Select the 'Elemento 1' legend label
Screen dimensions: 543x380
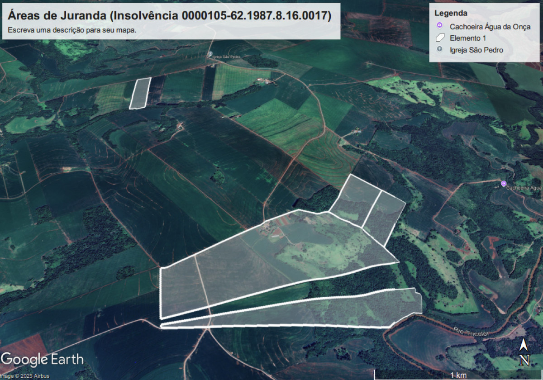click(x=467, y=38)
